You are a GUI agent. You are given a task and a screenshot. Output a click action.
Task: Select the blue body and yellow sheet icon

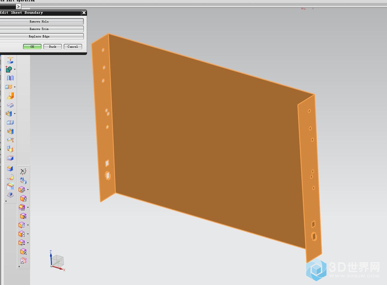click(x=10, y=149)
